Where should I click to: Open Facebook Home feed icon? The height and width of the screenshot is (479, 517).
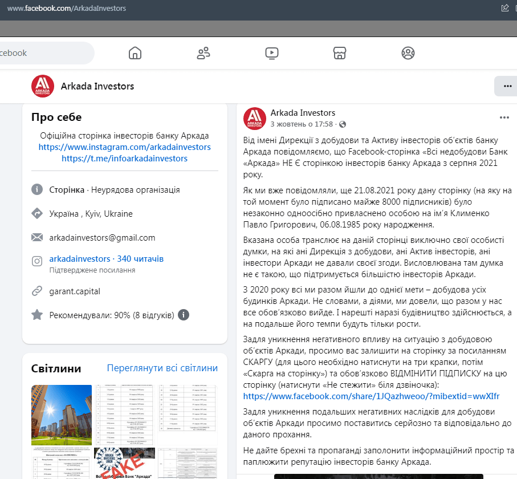135,53
